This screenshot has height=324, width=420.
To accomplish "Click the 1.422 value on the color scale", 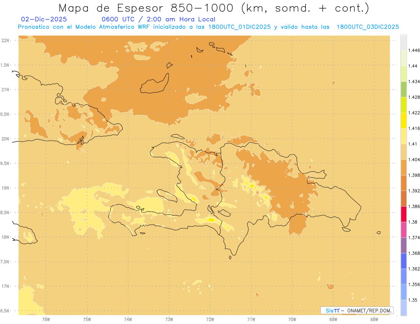I will pos(414,113).
